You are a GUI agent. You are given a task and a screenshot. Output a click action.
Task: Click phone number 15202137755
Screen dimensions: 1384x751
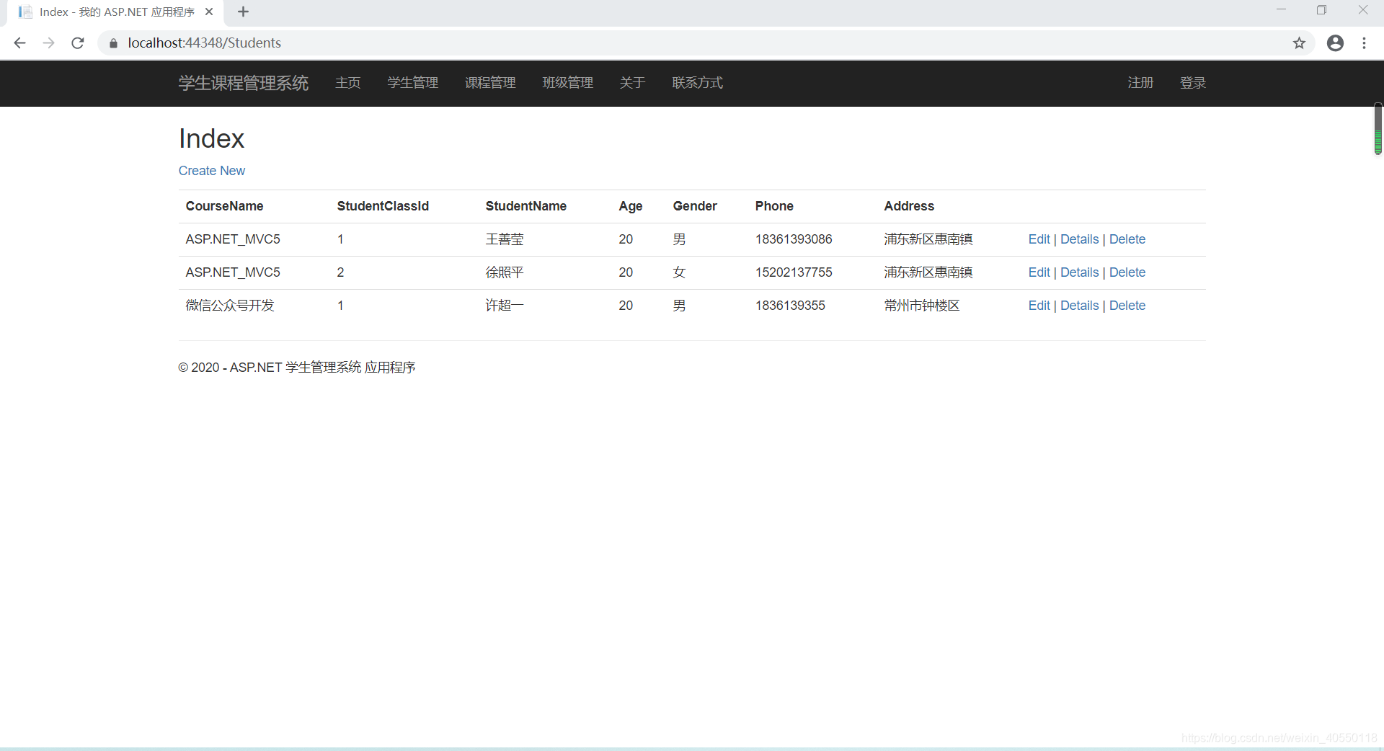coord(794,272)
